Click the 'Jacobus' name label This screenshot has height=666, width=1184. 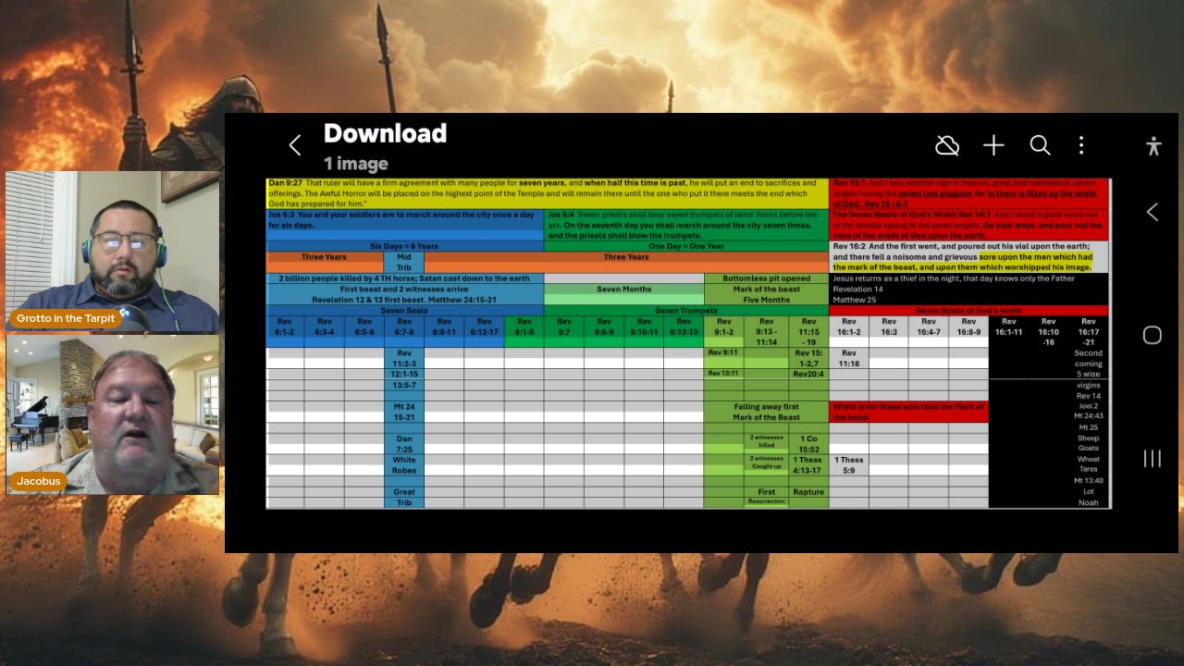tap(38, 481)
